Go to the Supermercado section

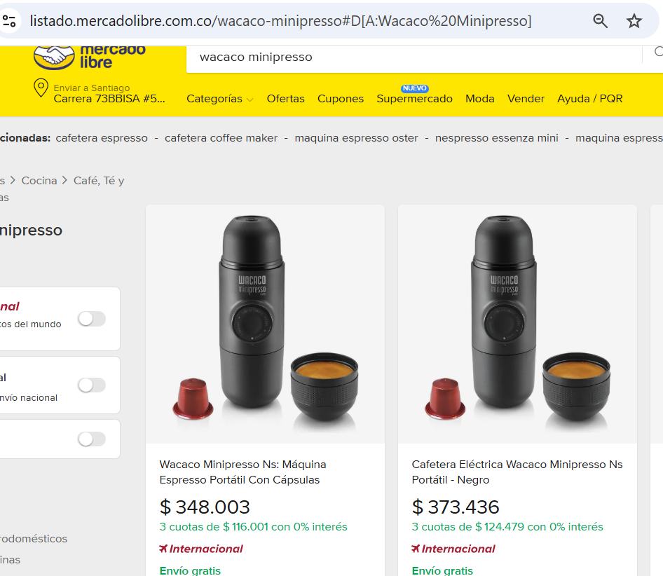(414, 99)
